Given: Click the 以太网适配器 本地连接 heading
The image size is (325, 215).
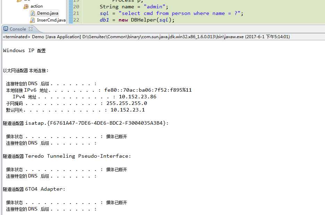Looking at the screenshot, I should [26, 71].
